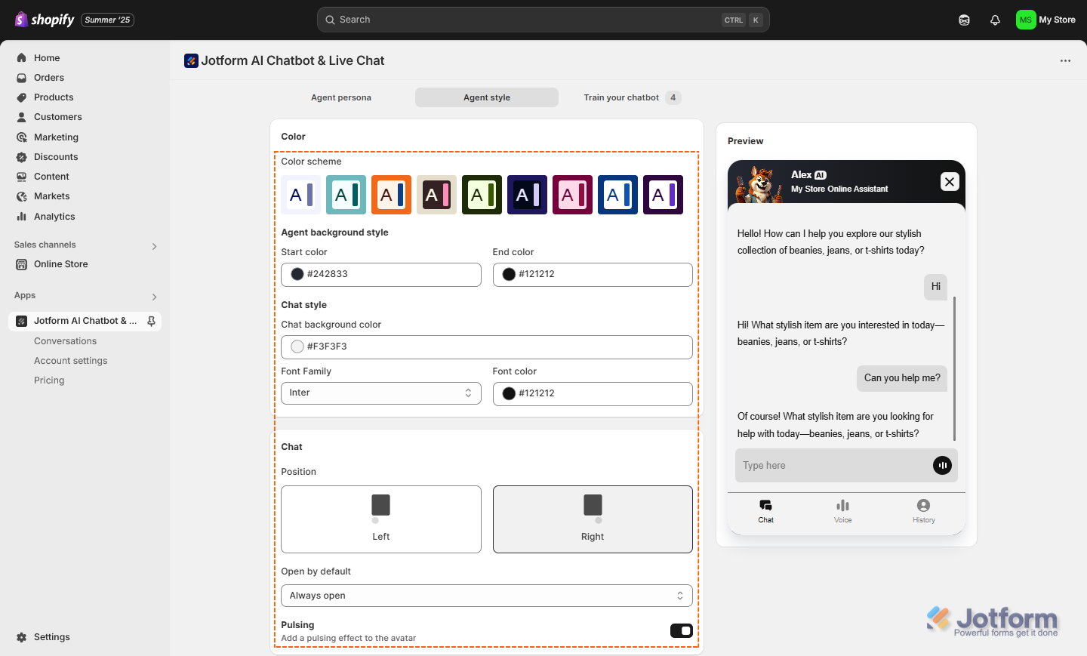Screen dimensions: 1087x656
Task: Select the Agent style tab
Action: click(487, 97)
